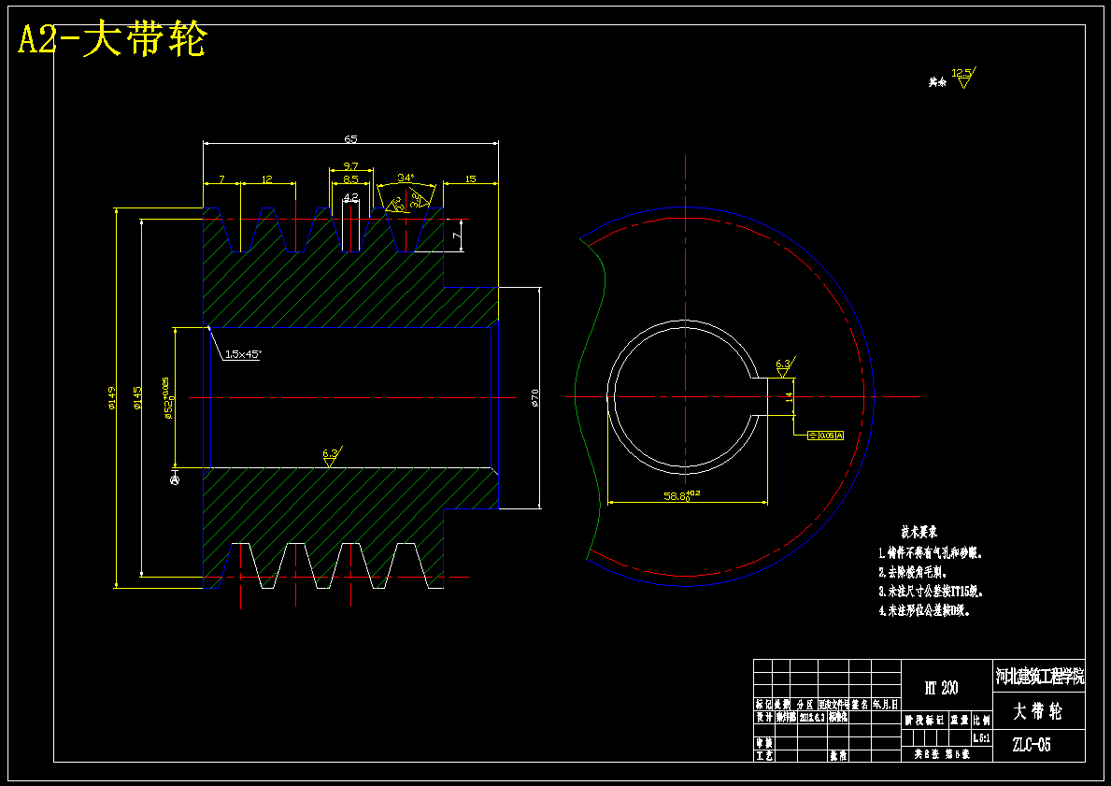
Task: Click technical note 3 mentioning IT15
Action: tap(931, 591)
